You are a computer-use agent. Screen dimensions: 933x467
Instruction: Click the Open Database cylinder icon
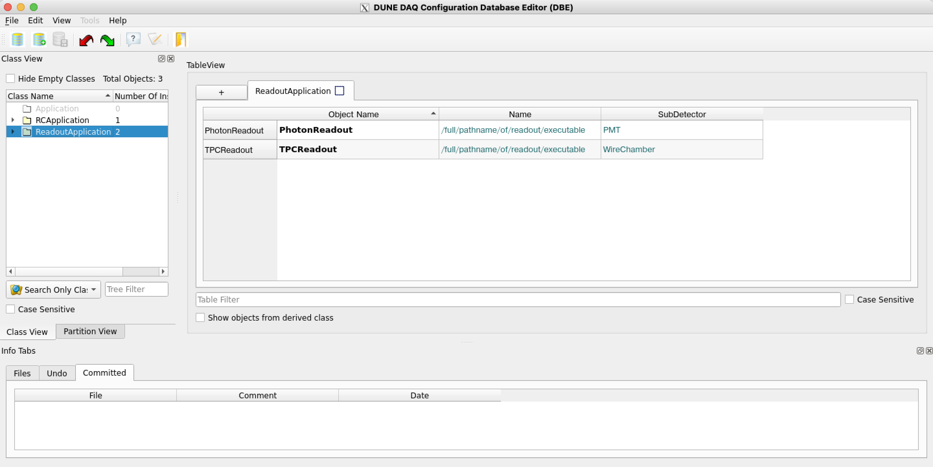click(17, 39)
